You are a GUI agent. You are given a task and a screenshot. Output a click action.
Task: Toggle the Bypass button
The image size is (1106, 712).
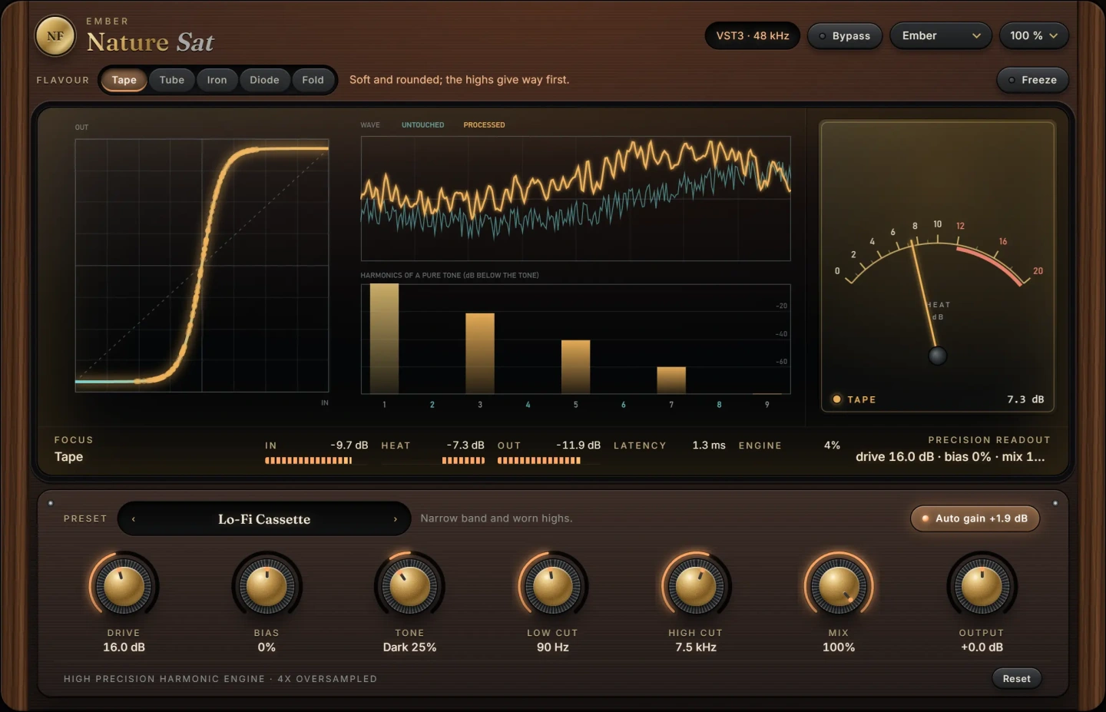click(844, 36)
